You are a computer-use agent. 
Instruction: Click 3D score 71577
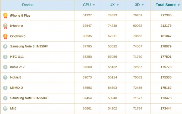point(138,98)
